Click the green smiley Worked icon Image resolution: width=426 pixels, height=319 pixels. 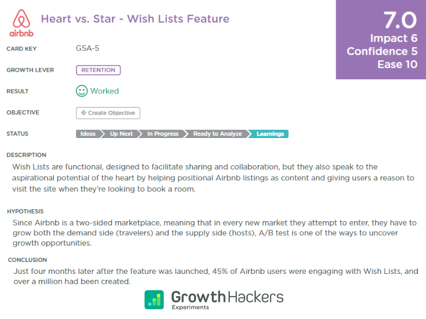82,91
